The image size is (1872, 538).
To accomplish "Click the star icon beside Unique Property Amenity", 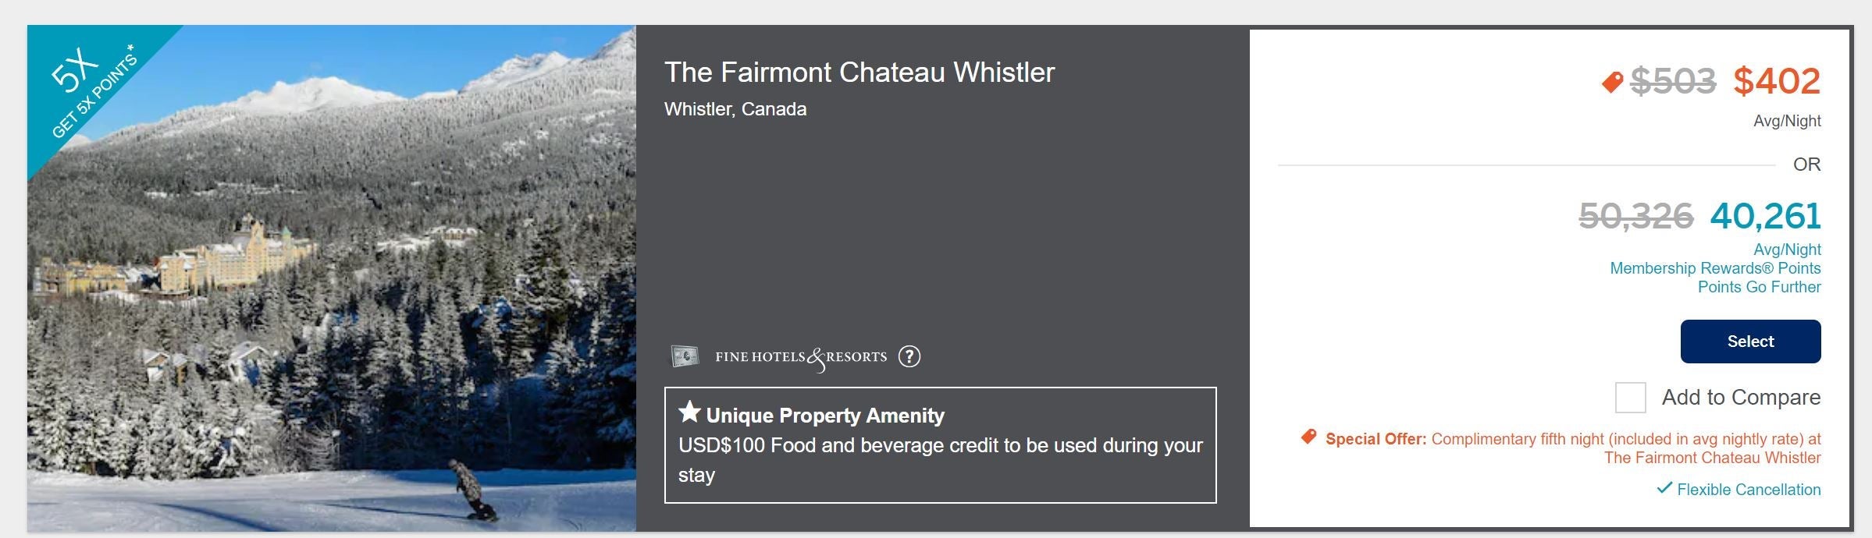I will [x=689, y=412].
